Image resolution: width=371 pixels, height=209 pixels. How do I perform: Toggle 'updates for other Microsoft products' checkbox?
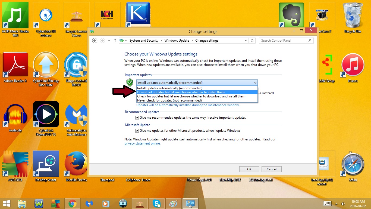tap(137, 131)
